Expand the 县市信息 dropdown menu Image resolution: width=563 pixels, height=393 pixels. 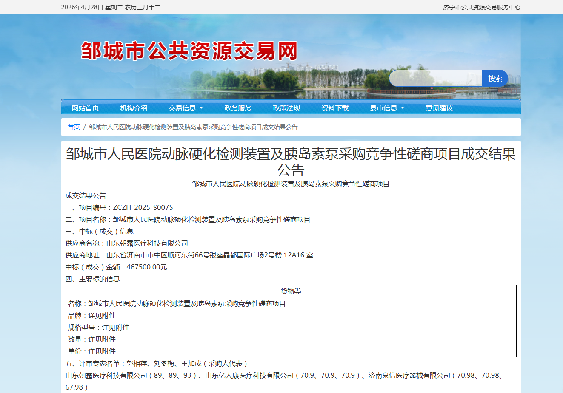(387, 108)
